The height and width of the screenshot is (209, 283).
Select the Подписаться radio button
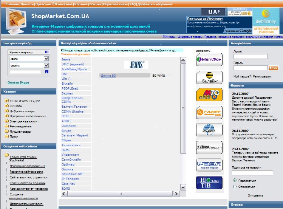coord(235,180)
